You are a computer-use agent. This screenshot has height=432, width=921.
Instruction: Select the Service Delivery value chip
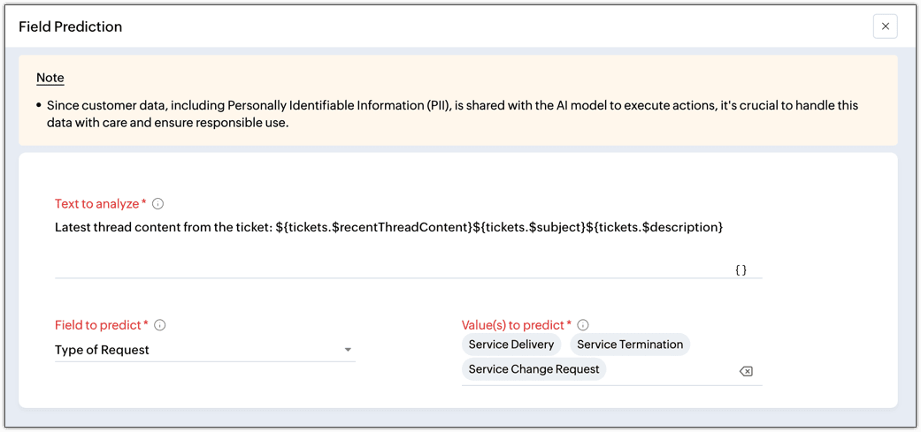click(511, 345)
